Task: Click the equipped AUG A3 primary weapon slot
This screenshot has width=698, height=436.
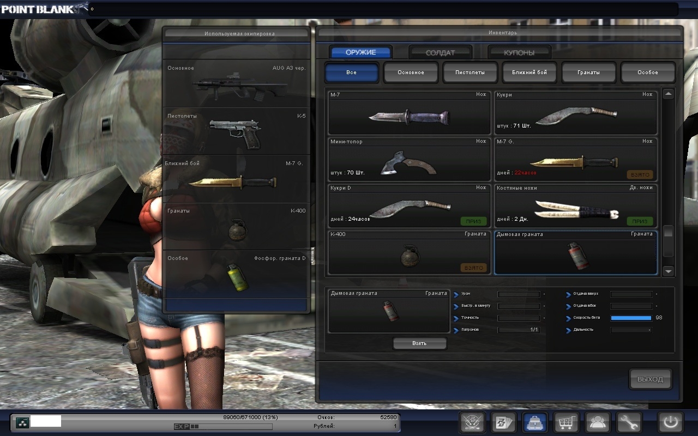Action: click(x=237, y=83)
